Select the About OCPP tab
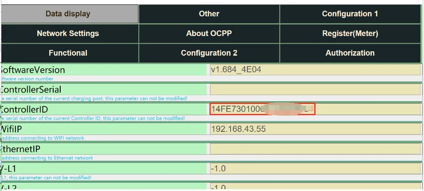Screen dimensions: 424x191 [x=209, y=33]
